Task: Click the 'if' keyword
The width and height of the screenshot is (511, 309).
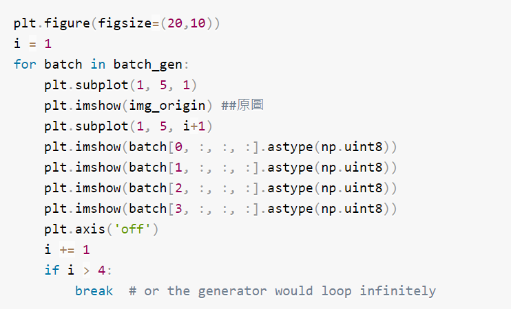Action: 52,271
